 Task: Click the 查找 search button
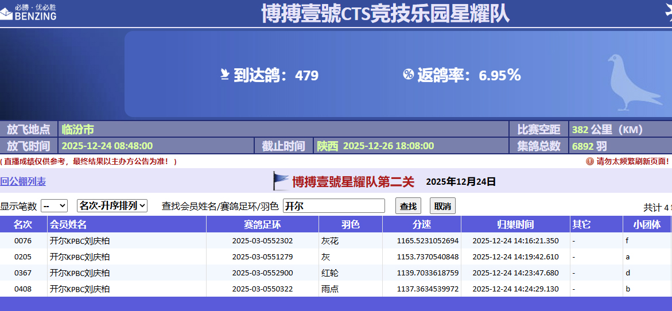coord(408,206)
